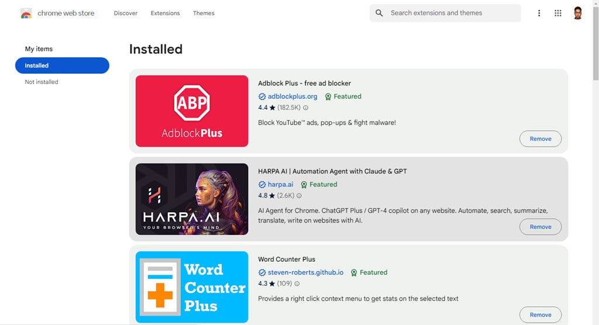The height and width of the screenshot is (325, 599).
Task: Click the AI Agent for Chrome description text
Action: coord(402,215)
